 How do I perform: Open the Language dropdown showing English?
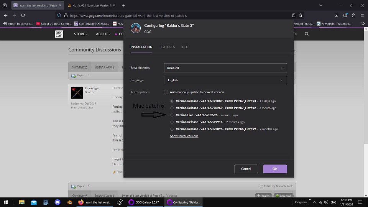pos(225,80)
